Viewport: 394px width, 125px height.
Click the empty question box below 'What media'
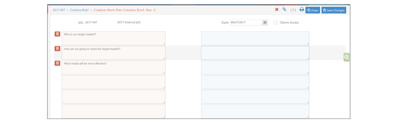point(114,82)
